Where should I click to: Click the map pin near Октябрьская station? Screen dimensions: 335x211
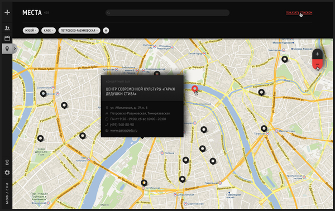(x=144, y=183)
